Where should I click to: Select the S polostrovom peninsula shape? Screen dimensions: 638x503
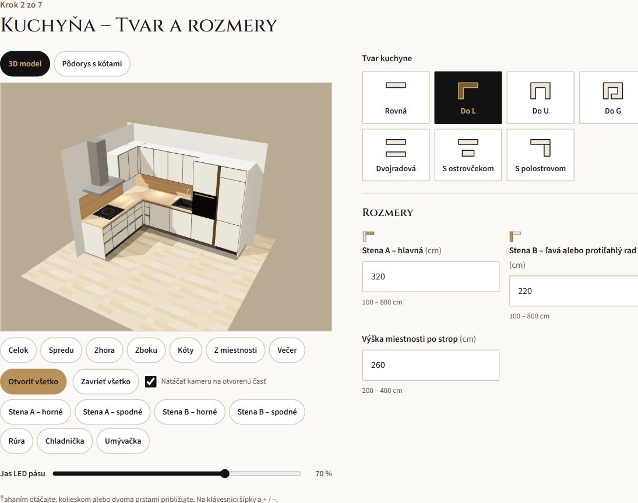pos(540,155)
